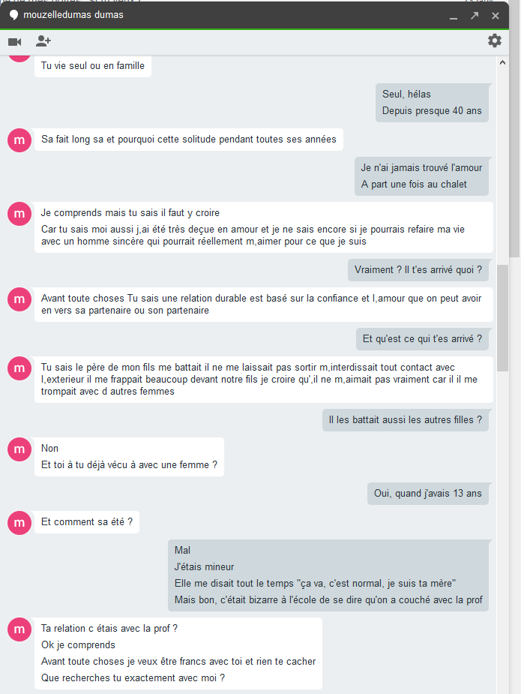Click the "Tu vie seul ou en famille" message
The image size is (524, 694).
tap(93, 66)
